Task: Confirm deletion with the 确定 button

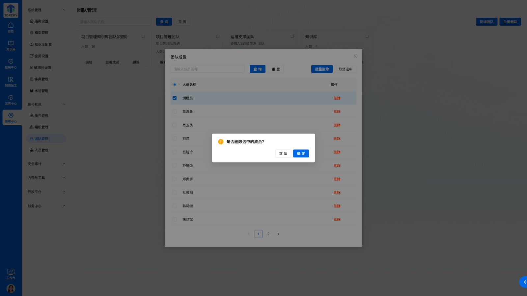Action: pyautogui.click(x=301, y=154)
